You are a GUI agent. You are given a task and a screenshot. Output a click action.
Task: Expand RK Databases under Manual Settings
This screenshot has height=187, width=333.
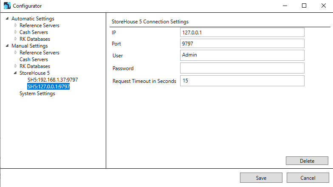(15, 66)
